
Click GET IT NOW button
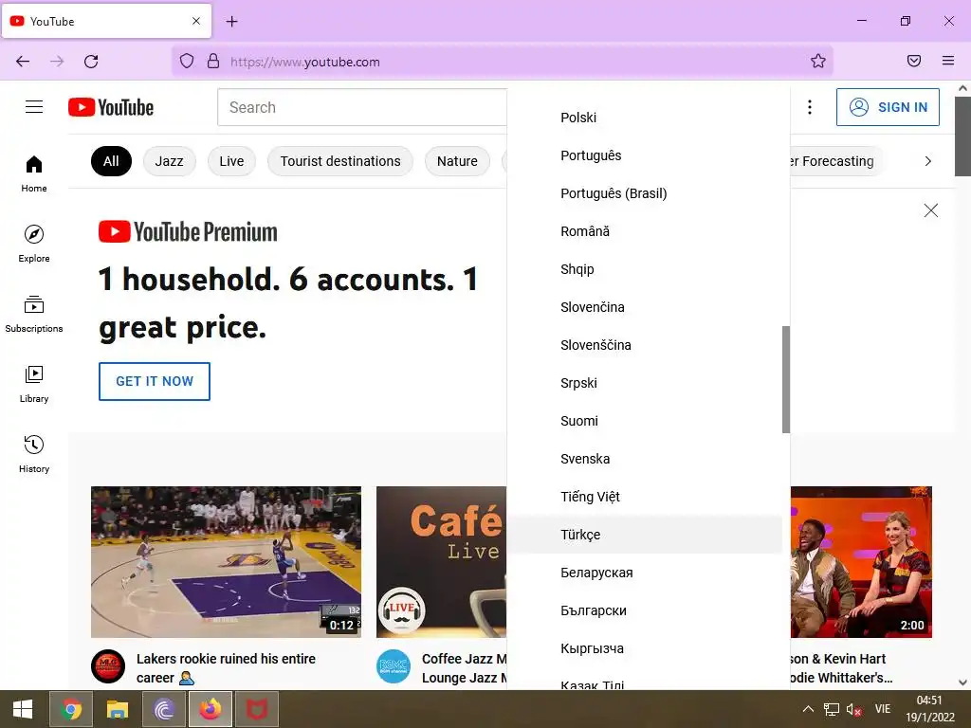pos(155,381)
